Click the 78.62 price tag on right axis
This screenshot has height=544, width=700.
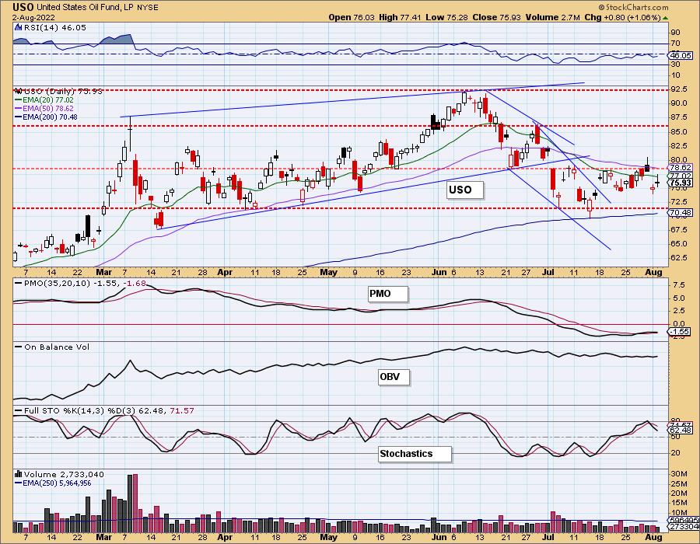pyautogui.click(x=681, y=168)
